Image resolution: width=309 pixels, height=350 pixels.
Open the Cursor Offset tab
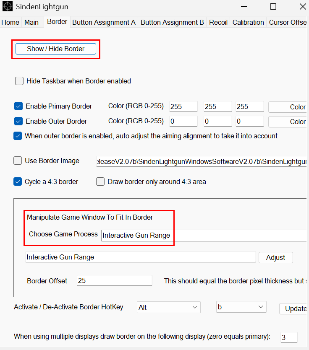click(x=288, y=22)
